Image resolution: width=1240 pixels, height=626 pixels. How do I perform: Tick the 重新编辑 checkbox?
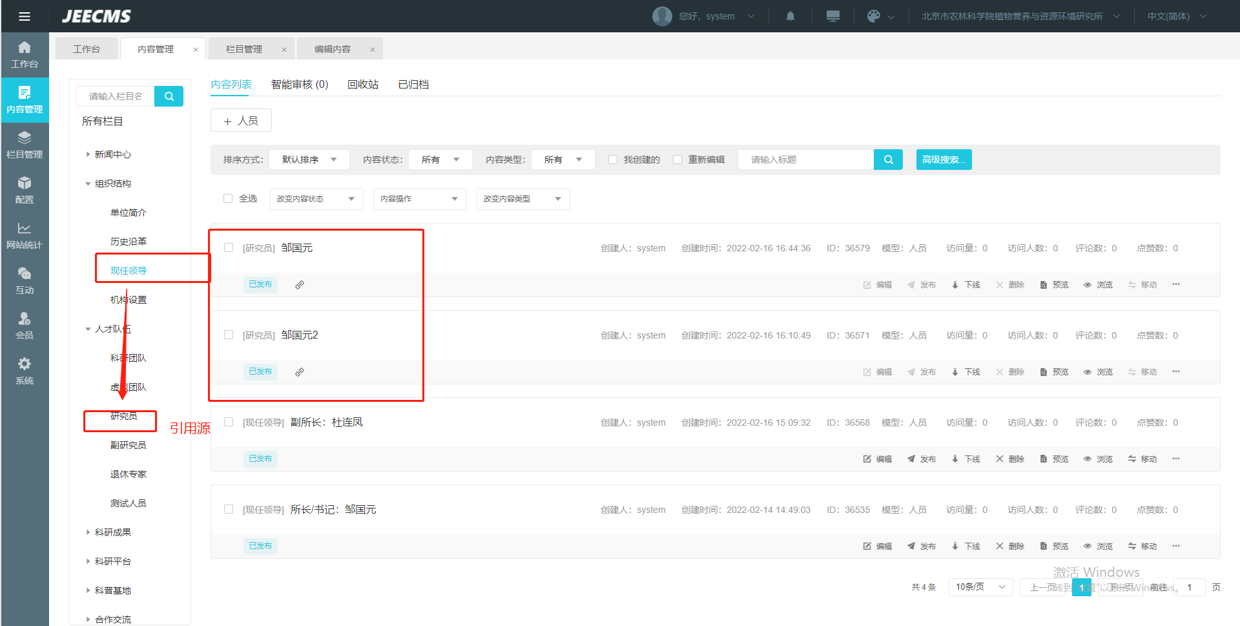coord(677,160)
